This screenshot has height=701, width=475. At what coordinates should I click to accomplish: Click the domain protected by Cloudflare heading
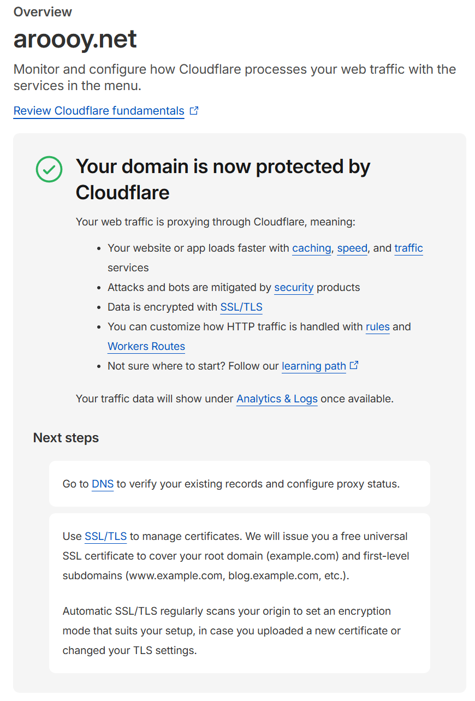point(223,179)
